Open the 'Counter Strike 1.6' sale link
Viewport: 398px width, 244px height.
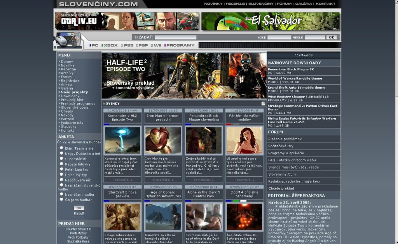click(x=79, y=229)
